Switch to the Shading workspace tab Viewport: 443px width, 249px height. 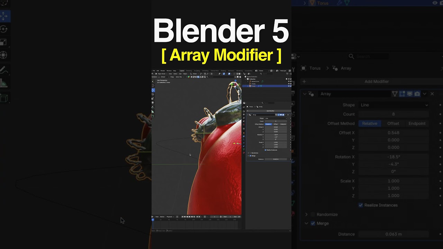[224, 71]
